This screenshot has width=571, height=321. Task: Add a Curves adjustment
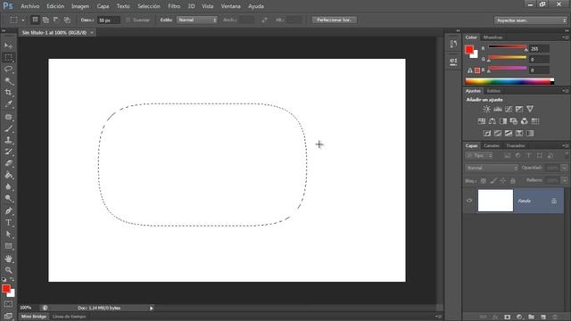(x=509, y=109)
